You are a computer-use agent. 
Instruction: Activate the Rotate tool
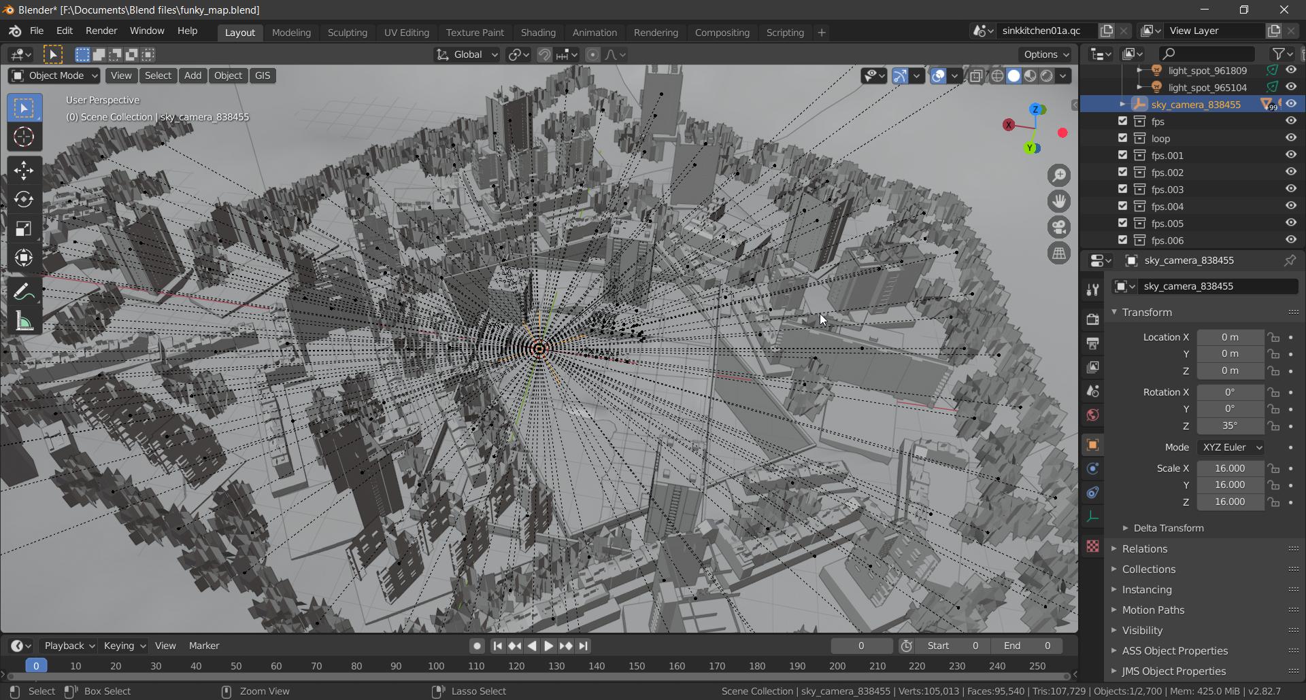tap(24, 200)
